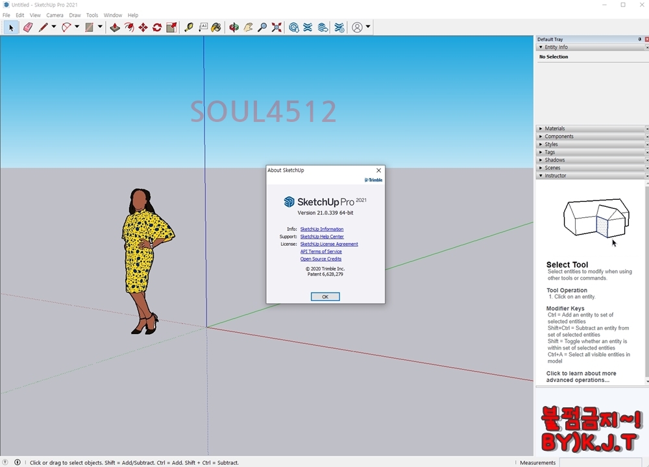Open the 3D Warehouse
This screenshot has height=467, width=649.
294,27
